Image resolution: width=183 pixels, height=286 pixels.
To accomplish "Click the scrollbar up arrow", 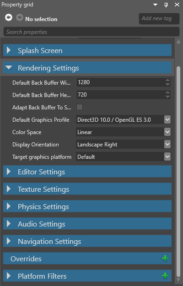I will coord(178,42).
